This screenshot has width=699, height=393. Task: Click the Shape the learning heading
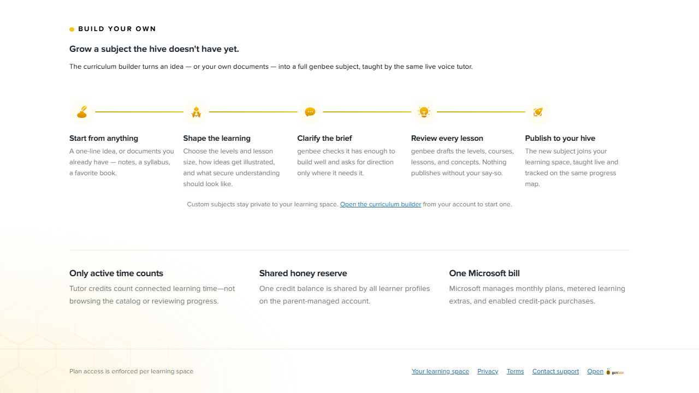click(x=217, y=138)
